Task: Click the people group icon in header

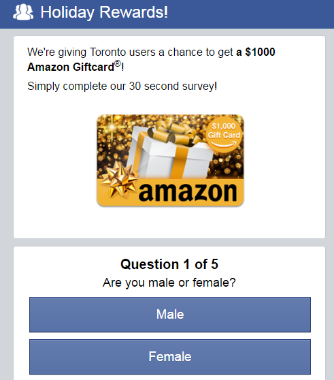Action: pos(23,12)
